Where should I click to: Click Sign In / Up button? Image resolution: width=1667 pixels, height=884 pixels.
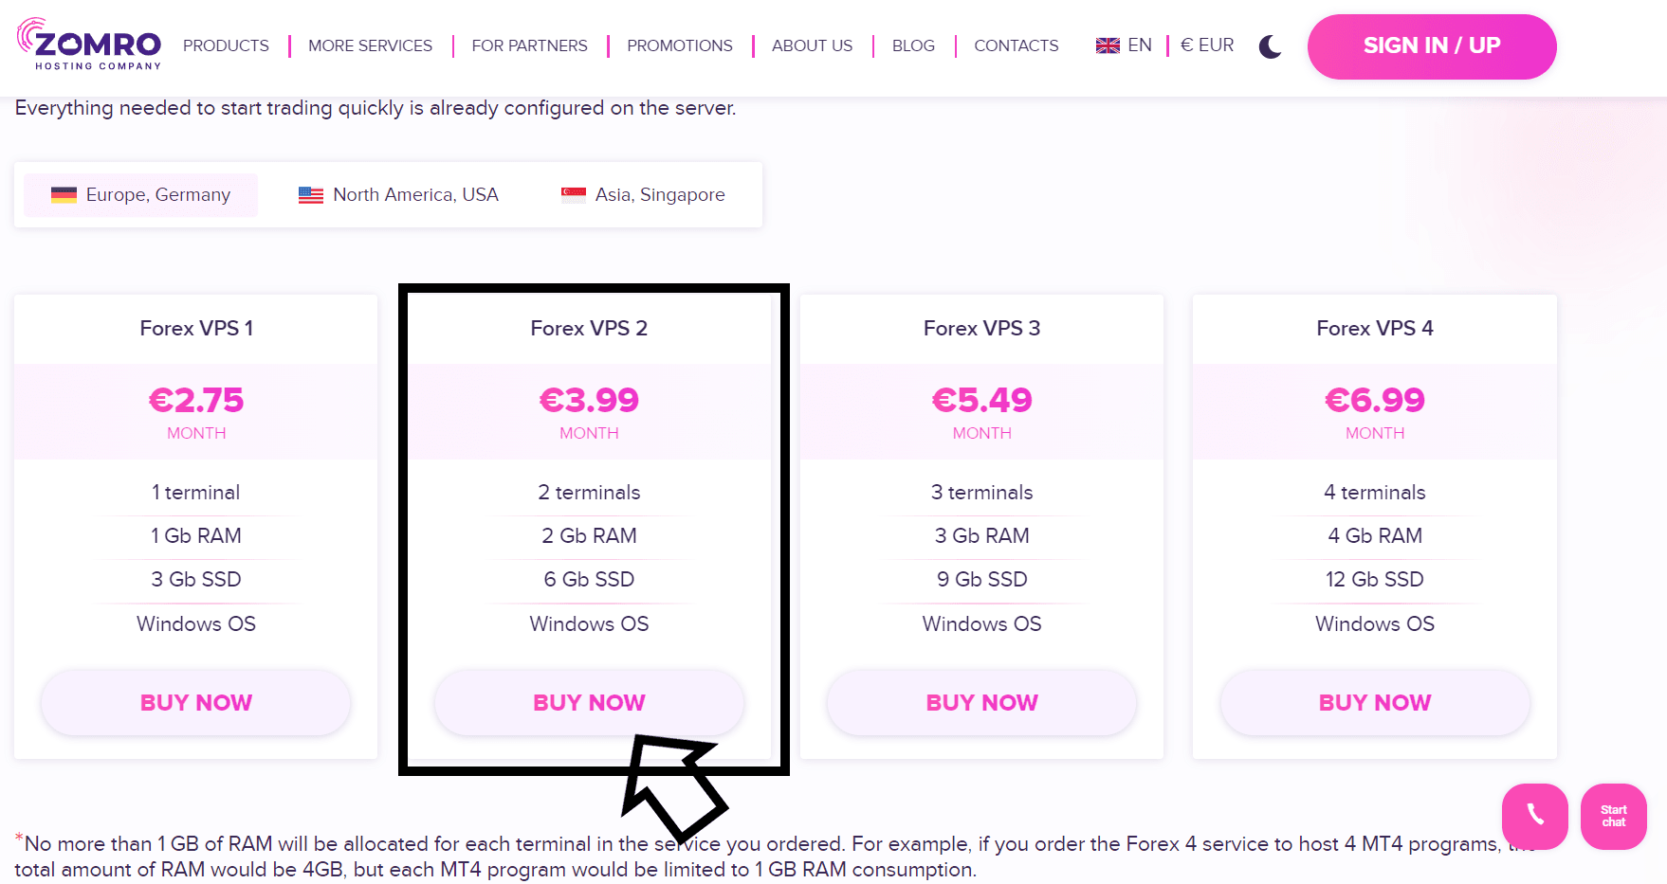coord(1431,46)
